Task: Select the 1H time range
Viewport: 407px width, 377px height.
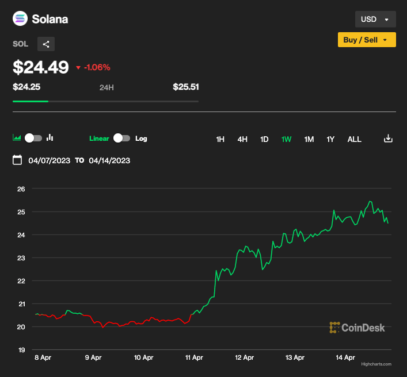Action: 220,140
